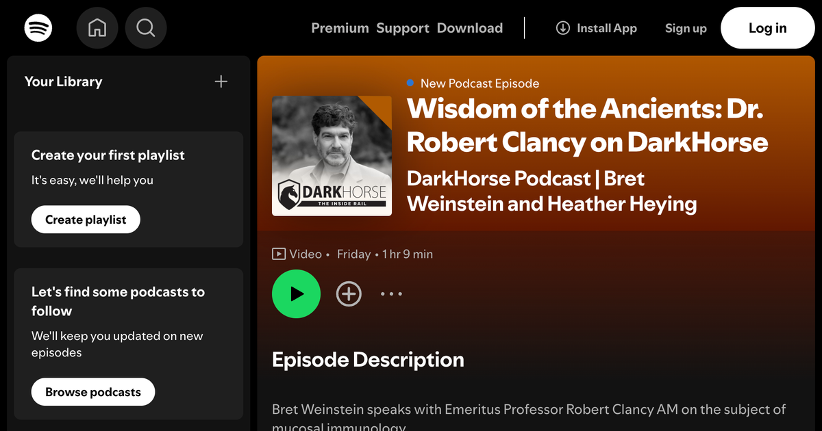
Task: Open Search with magnifier icon
Action: [x=146, y=28]
